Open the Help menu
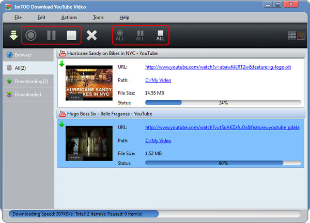Viewport: 310px width, 223px height. click(x=125, y=18)
